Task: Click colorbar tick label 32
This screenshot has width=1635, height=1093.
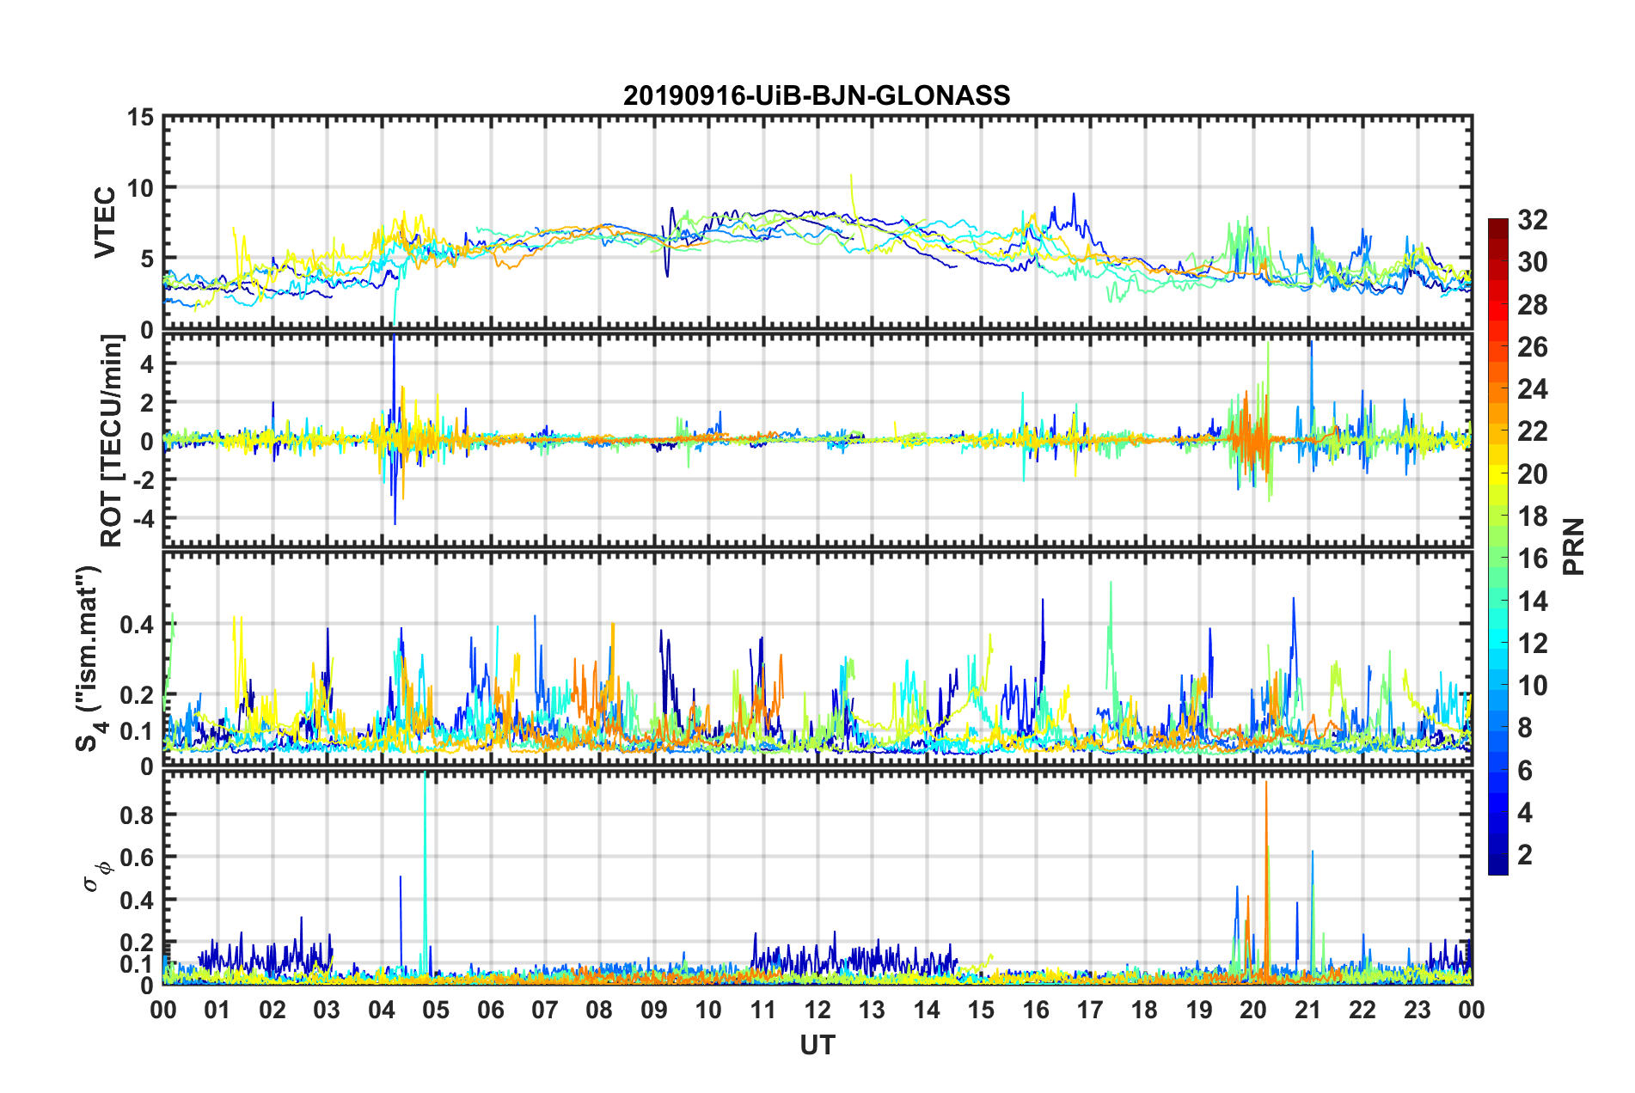Action: tap(1532, 220)
